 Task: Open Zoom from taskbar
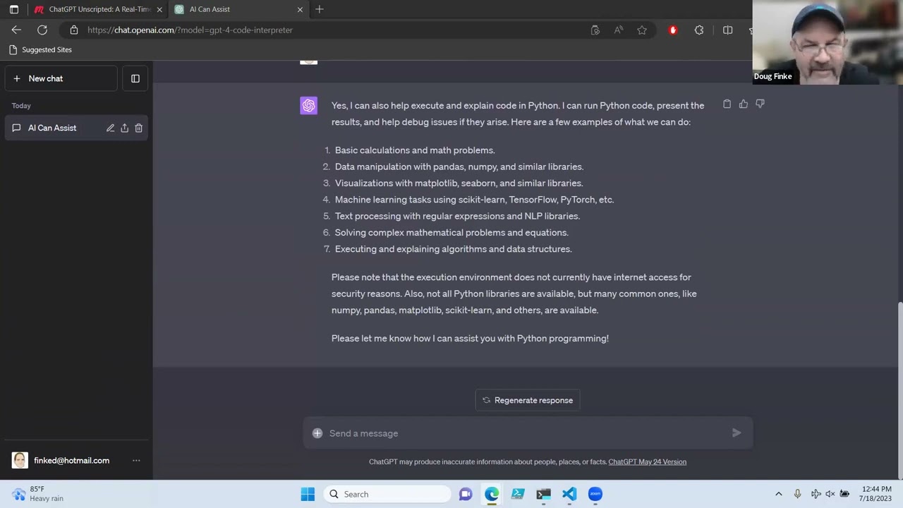tap(595, 494)
